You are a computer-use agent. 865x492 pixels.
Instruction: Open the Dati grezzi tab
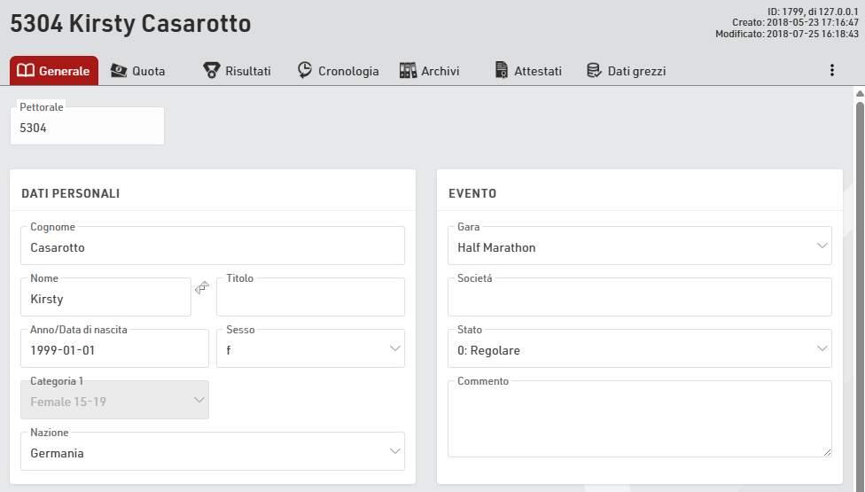coord(636,71)
